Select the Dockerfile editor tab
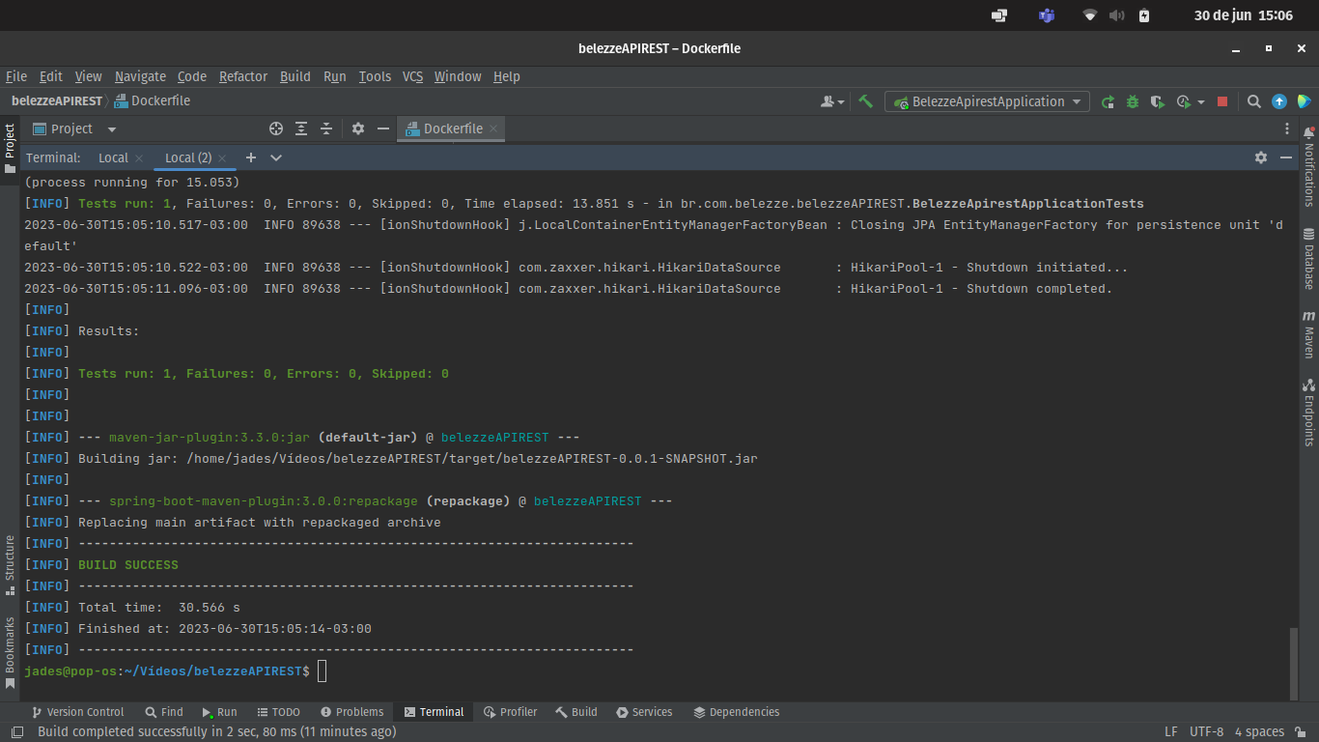The image size is (1319, 742). pyautogui.click(x=453, y=128)
